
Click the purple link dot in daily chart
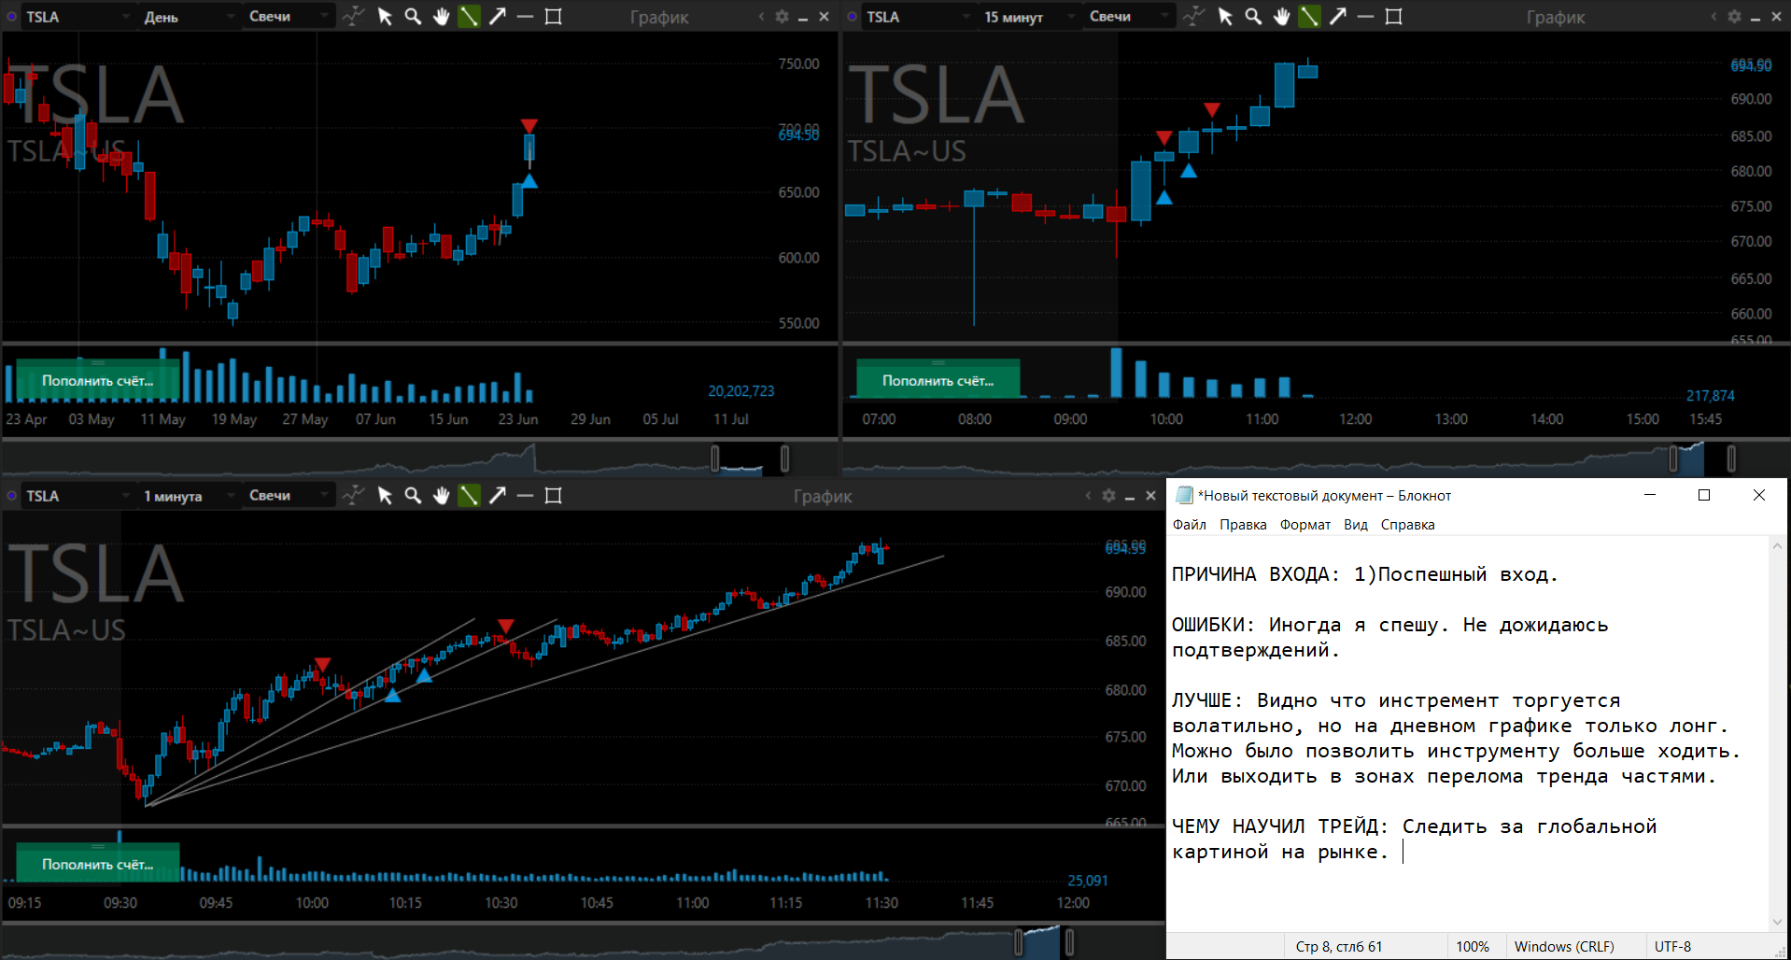(x=11, y=16)
